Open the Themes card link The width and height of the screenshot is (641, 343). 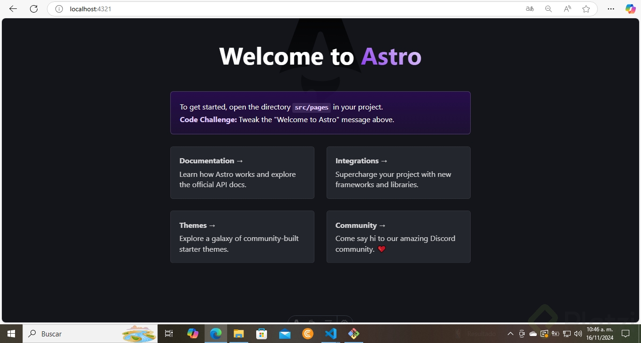coord(242,237)
